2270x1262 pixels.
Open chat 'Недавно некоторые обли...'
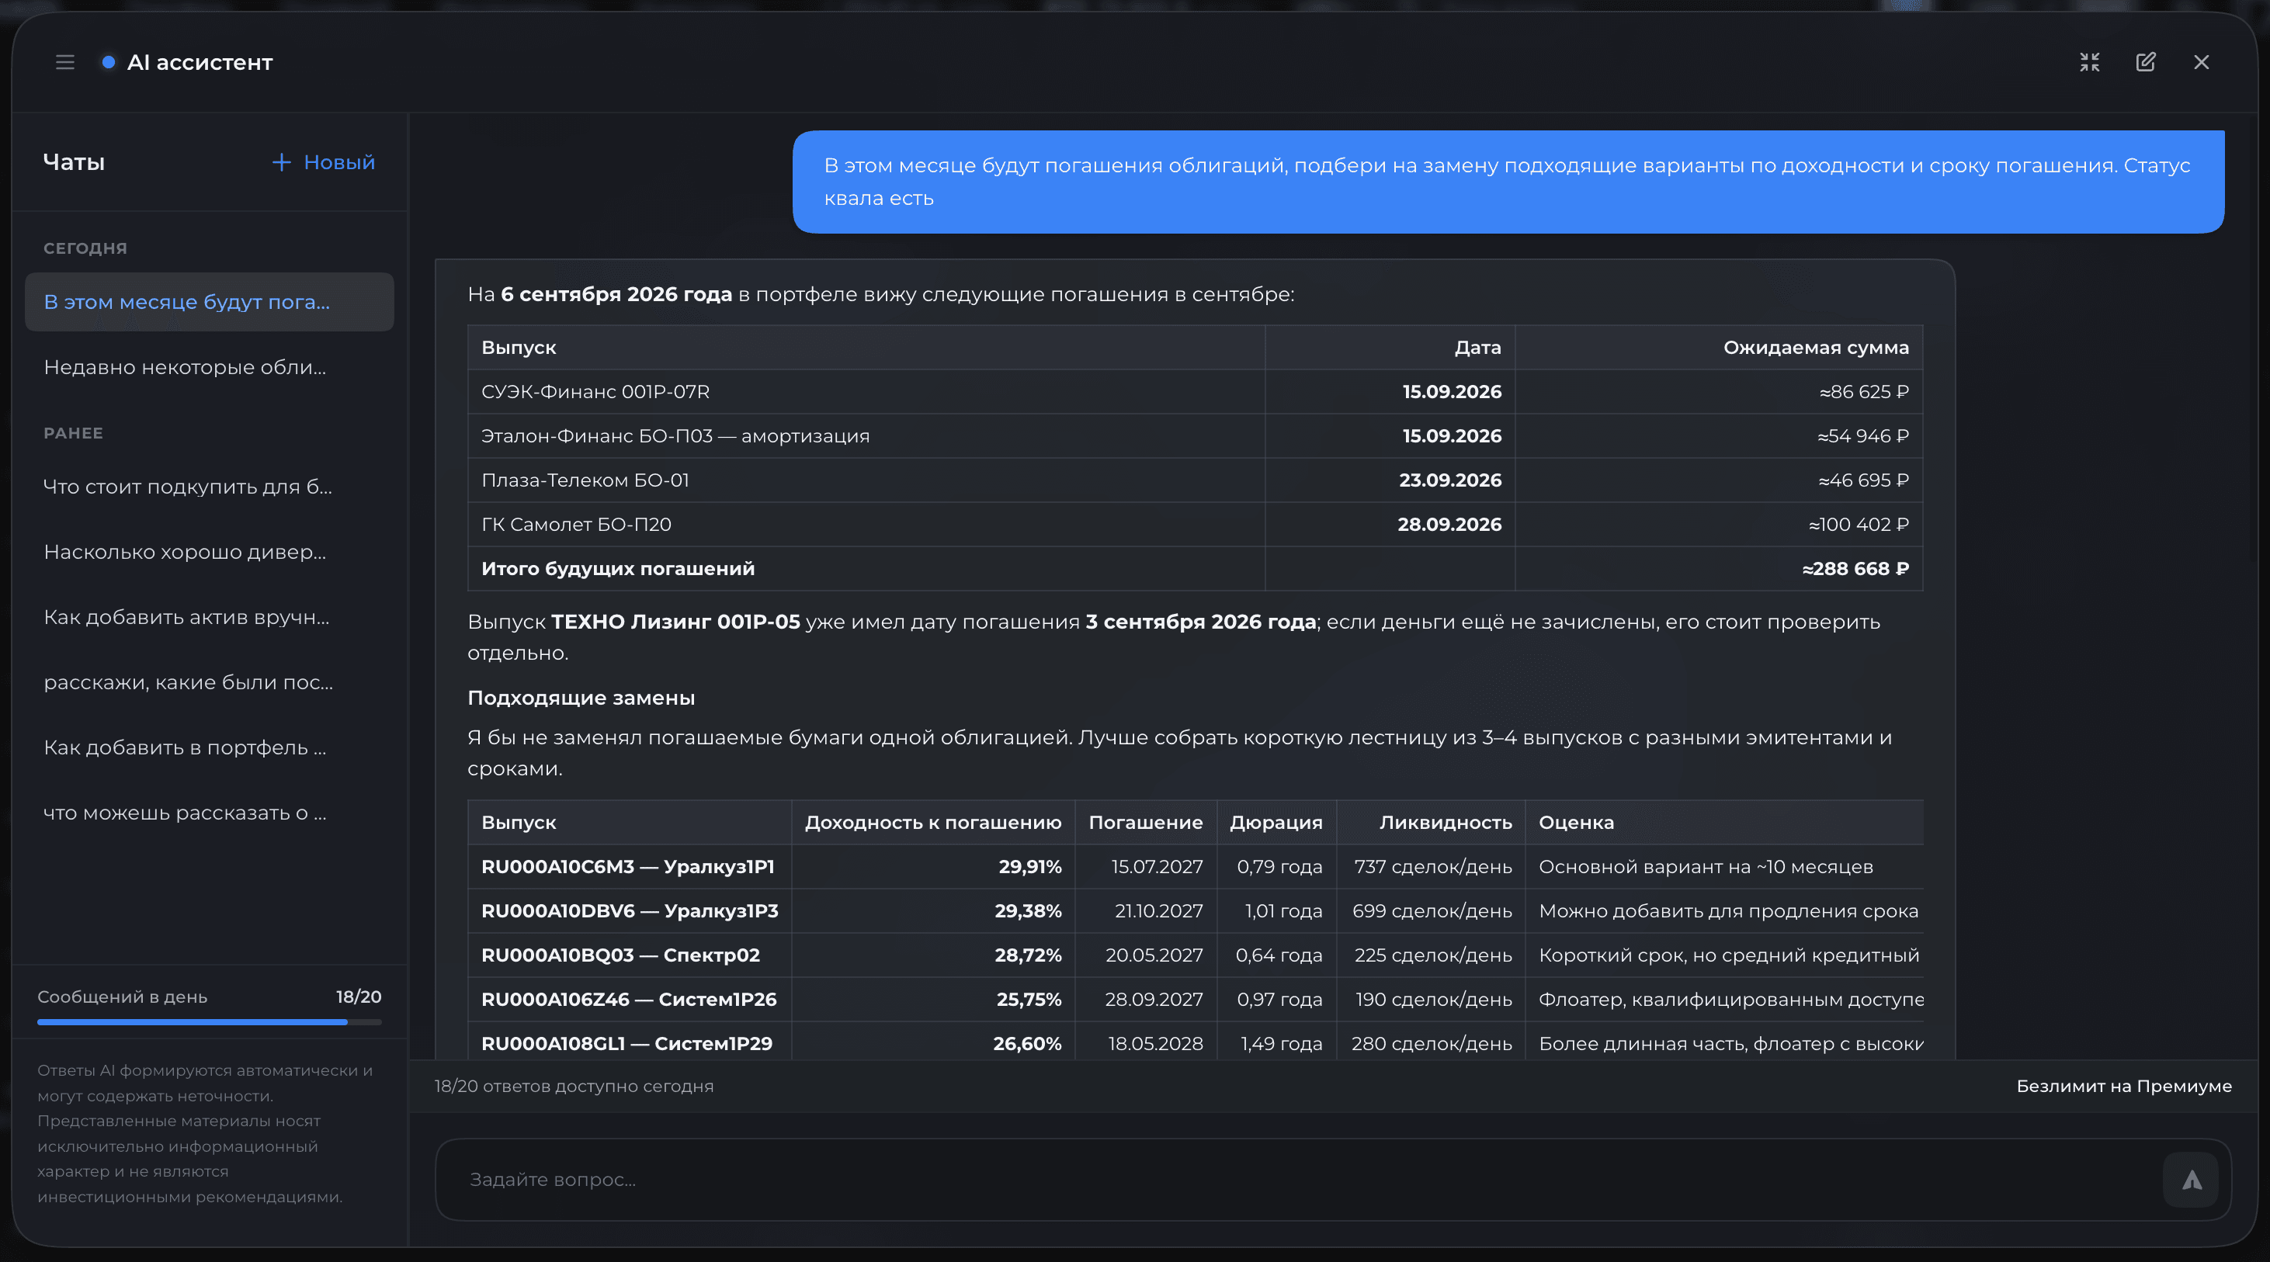209,367
